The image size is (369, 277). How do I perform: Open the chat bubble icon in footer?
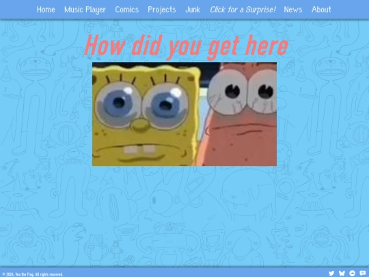coord(363,273)
